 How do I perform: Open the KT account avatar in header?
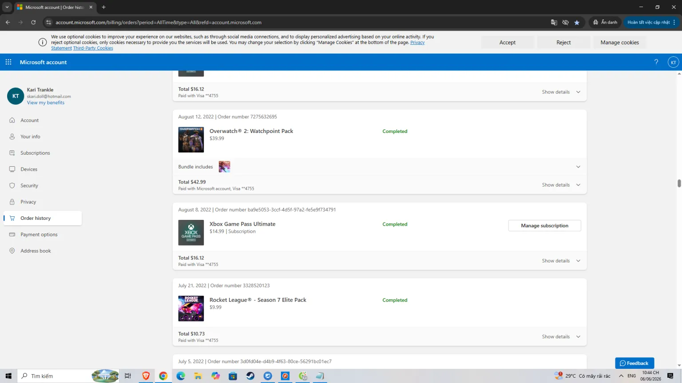point(673,63)
